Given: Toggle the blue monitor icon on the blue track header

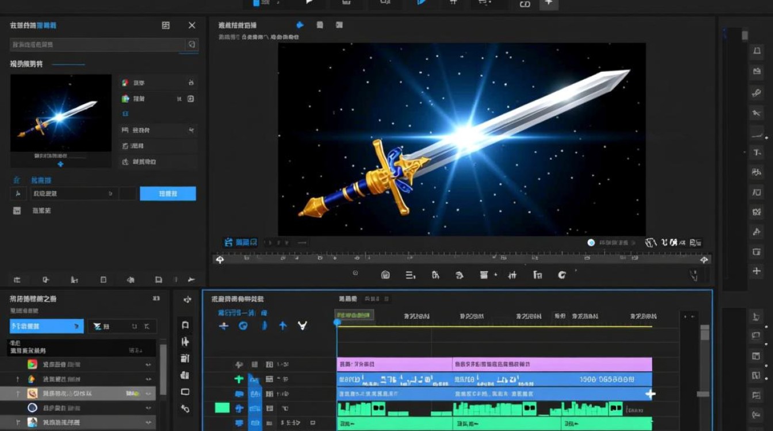Looking at the screenshot, I should click(239, 394).
